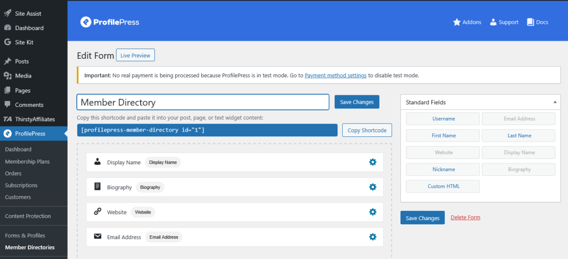This screenshot has width=568, height=259.
Task: Open settings gear for Biography field
Action: pos(373,187)
